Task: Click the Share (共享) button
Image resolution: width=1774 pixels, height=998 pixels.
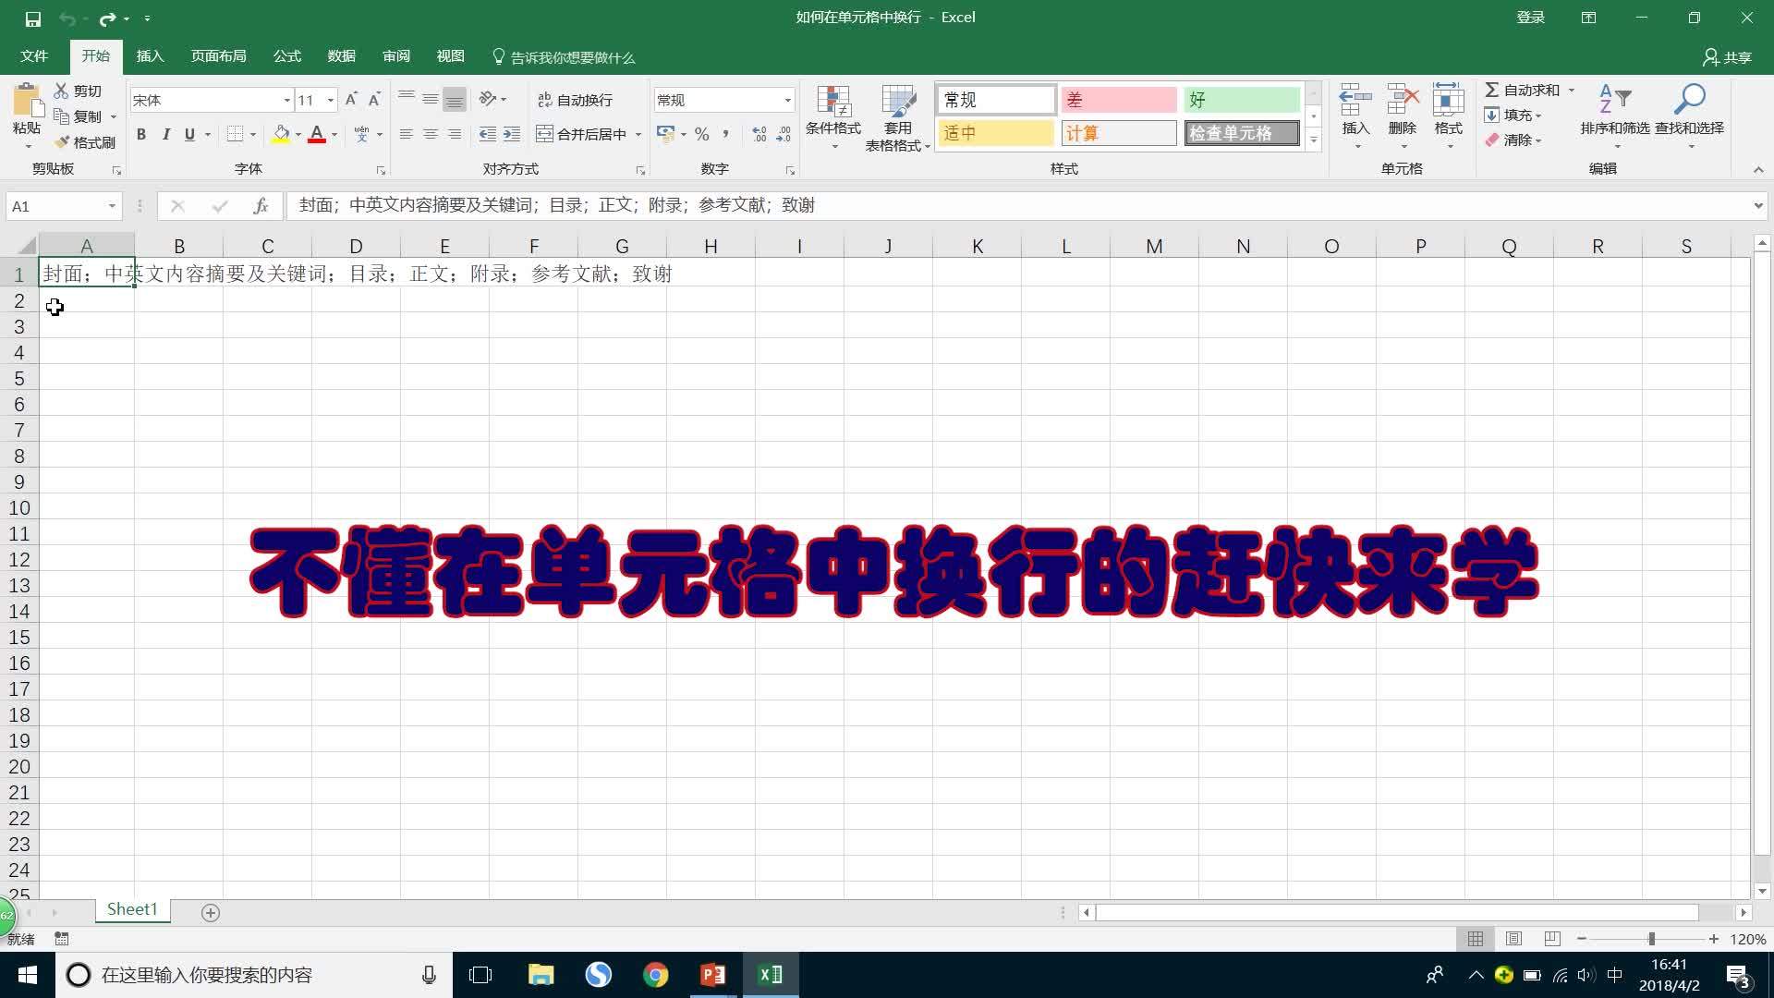Action: tap(1727, 57)
